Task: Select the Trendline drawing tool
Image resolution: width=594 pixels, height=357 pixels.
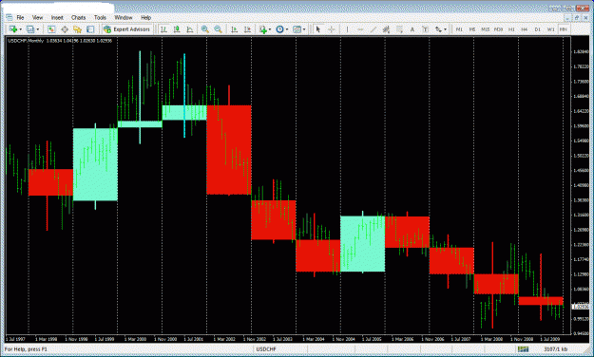Action: pos(374,29)
